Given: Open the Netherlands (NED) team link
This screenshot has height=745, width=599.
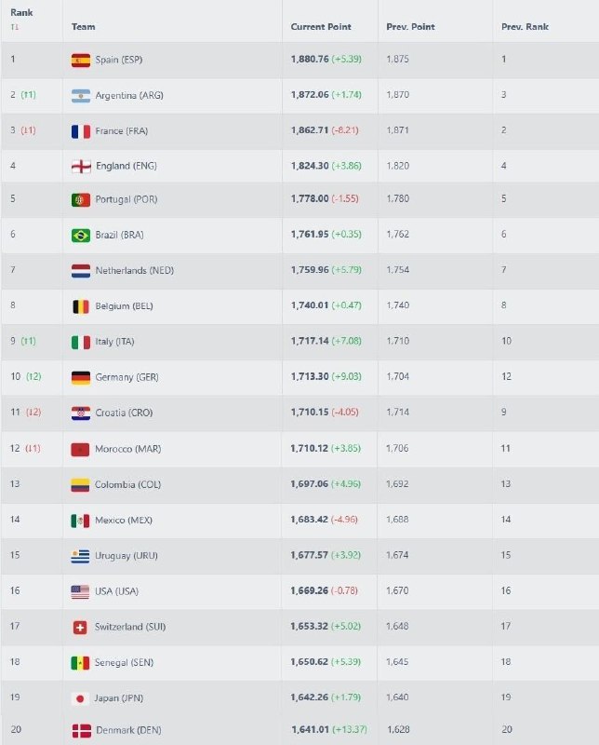Looking at the screenshot, I should [x=134, y=271].
